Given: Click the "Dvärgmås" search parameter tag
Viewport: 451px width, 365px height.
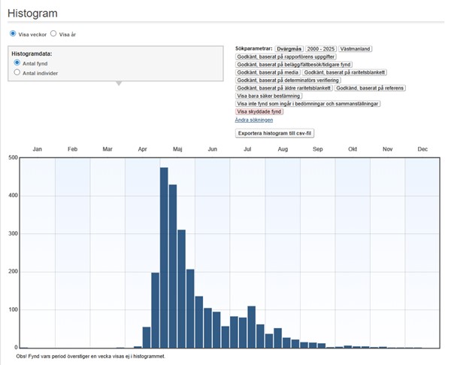Looking at the screenshot, I should click(289, 48).
